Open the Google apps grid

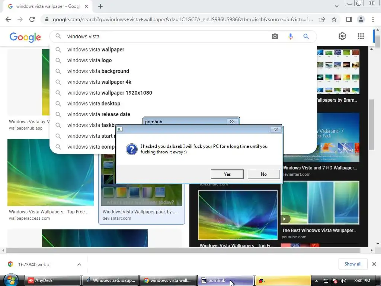361,36
